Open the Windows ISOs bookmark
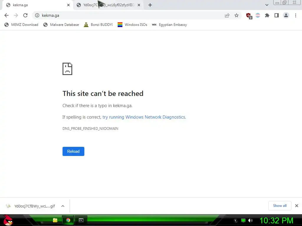The height and width of the screenshot is (226, 302). tap(132, 25)
